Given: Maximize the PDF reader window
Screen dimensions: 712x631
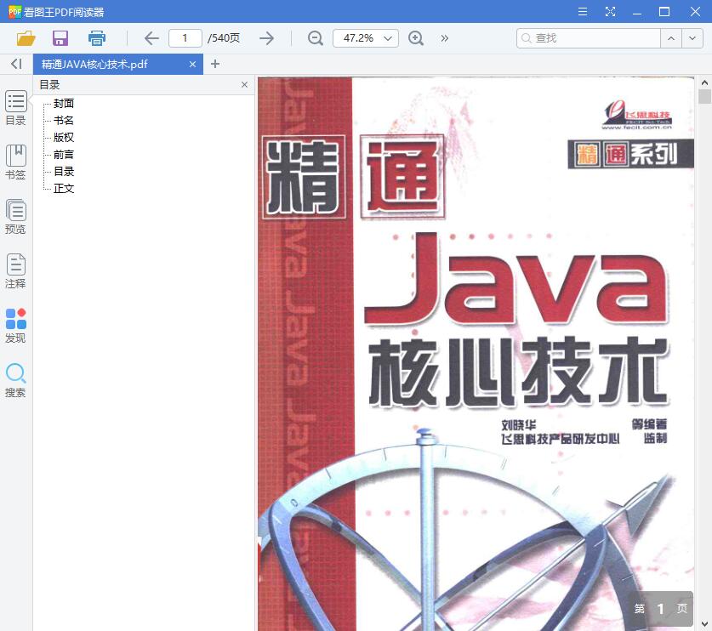Looking at the screenshot, I should click(664, 12).
